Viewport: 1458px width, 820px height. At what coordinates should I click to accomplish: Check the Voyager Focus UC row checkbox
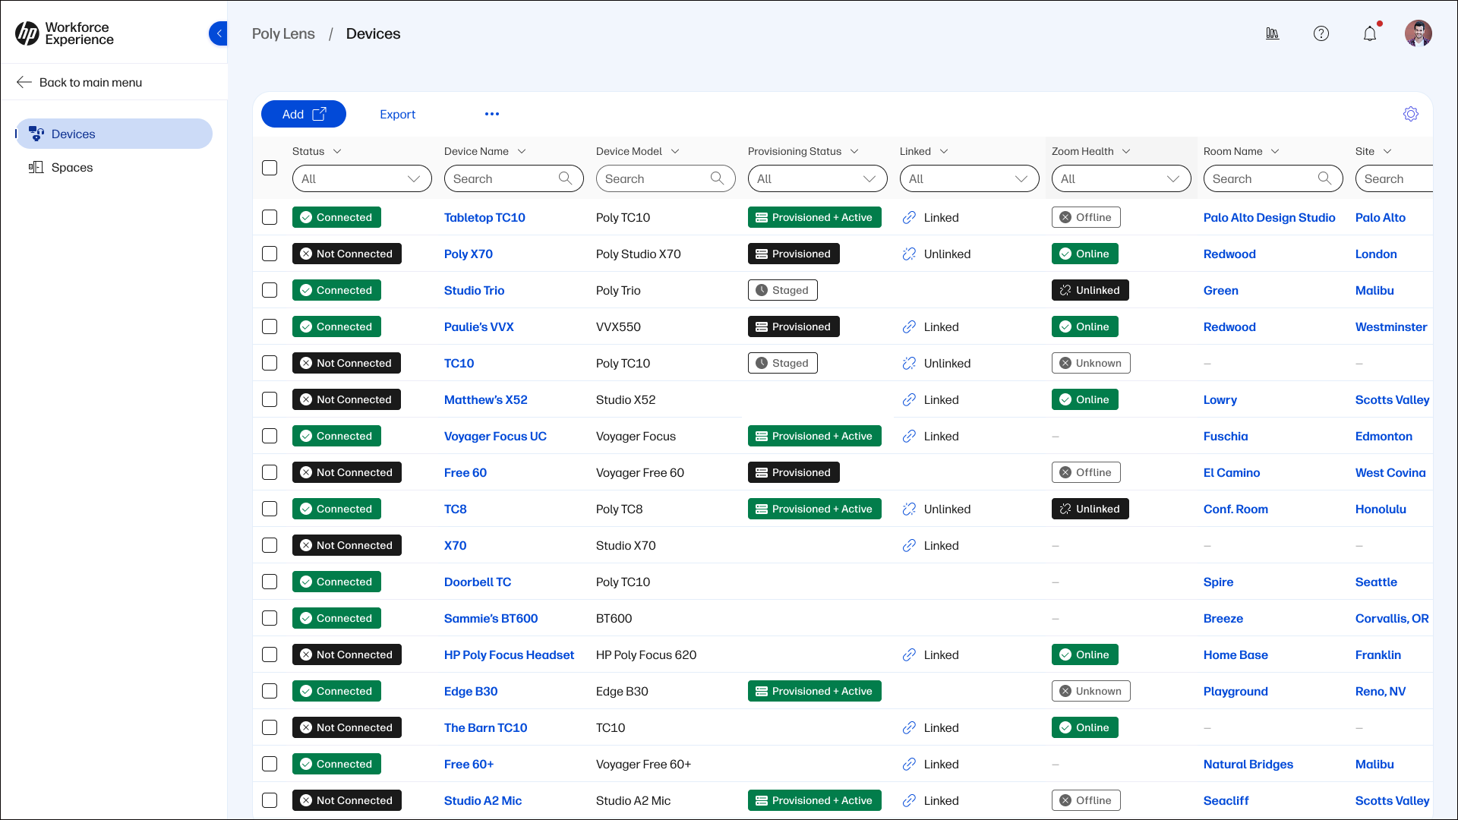[270, 436]
